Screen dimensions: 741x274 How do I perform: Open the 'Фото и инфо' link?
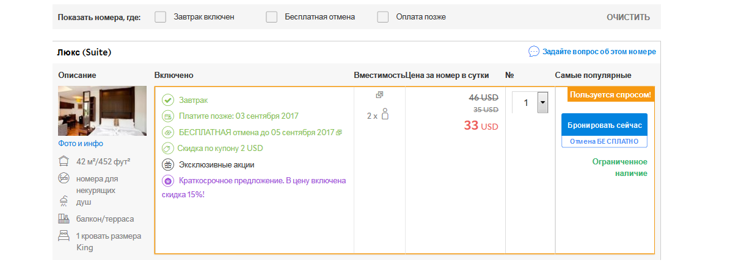point(81,144)
